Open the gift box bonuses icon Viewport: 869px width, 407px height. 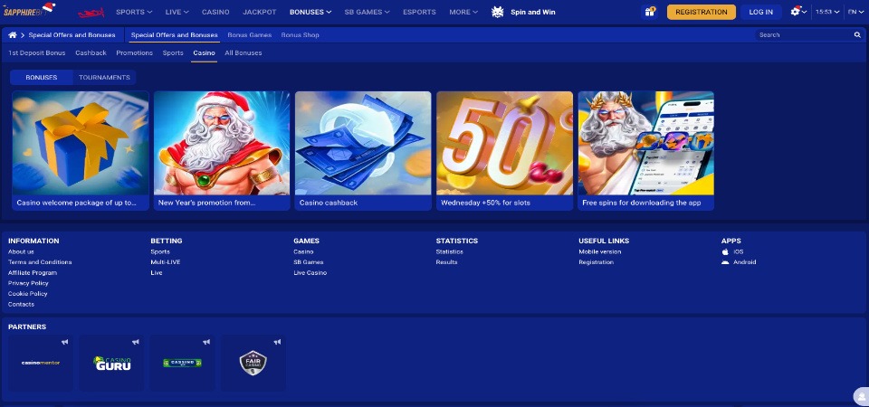click(x=650, y=12)
